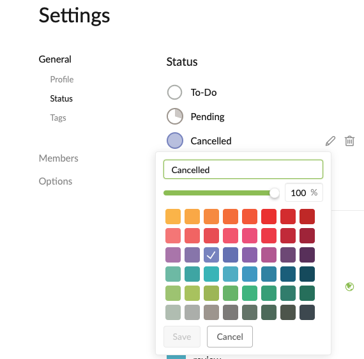Click the 100 percent opacity field

304,192
